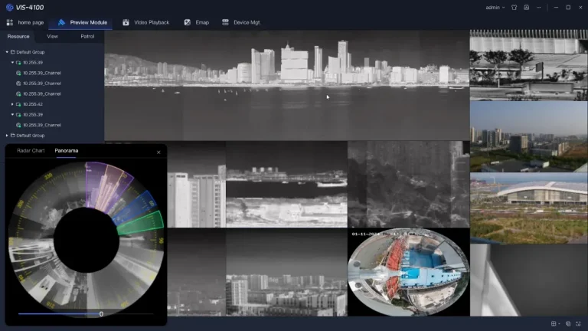Switch to the Radar Chart tab
Image resolution: width=588 pixels, height=331 pixels.
click(31, 151)
